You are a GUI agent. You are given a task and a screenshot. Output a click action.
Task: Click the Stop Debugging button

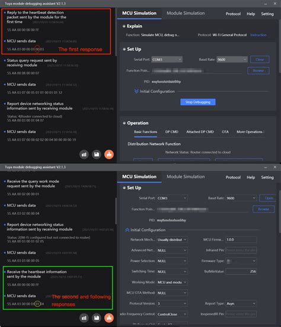(x=198, y=102)
